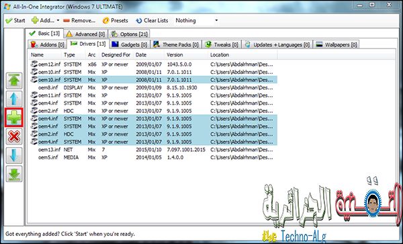The height and width of the screenshot is (244, 403).
Task: Click the x86 architecture cell
Action: [x=92, y=65]
